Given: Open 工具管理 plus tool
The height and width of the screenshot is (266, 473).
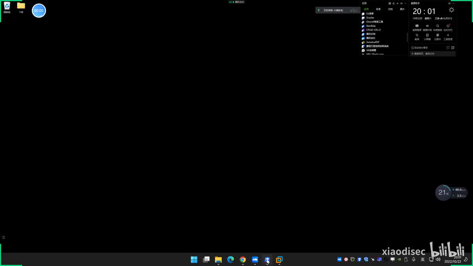Looking at the screenshot, I should (x=448, y=37).
